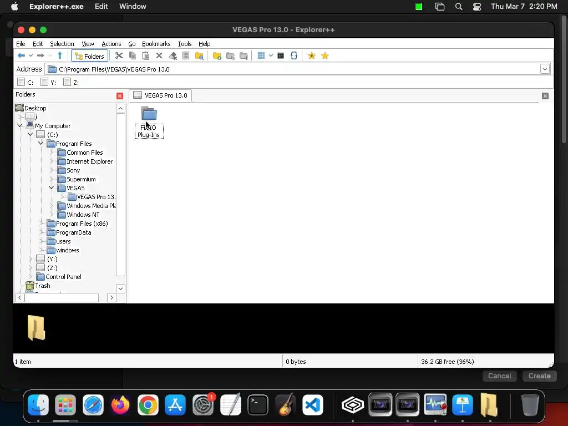Click the Copy To folder icon
The height and width of the screenshot is (426, 568).
pos(230,56)
